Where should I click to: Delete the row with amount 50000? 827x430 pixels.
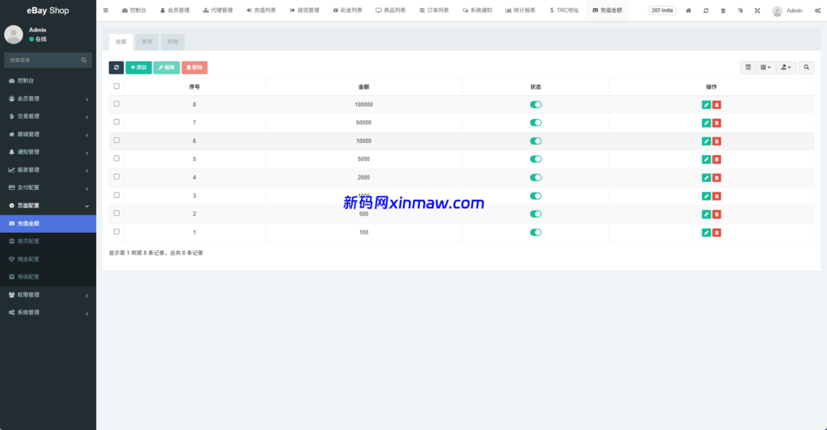tap(717, 123)
